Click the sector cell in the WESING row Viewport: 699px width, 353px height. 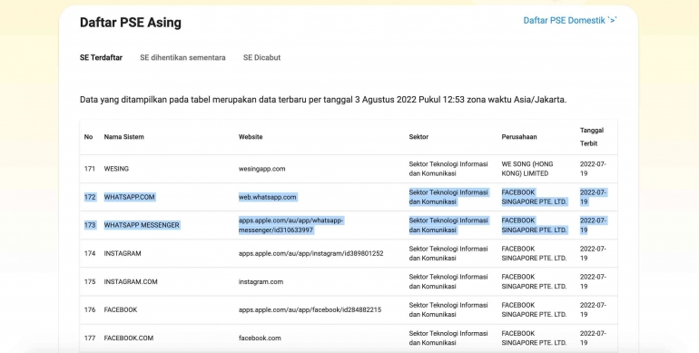[448, 169]
